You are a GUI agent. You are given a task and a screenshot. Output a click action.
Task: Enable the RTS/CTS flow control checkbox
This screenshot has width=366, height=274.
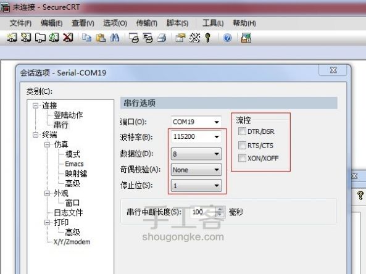pos(242,145)
